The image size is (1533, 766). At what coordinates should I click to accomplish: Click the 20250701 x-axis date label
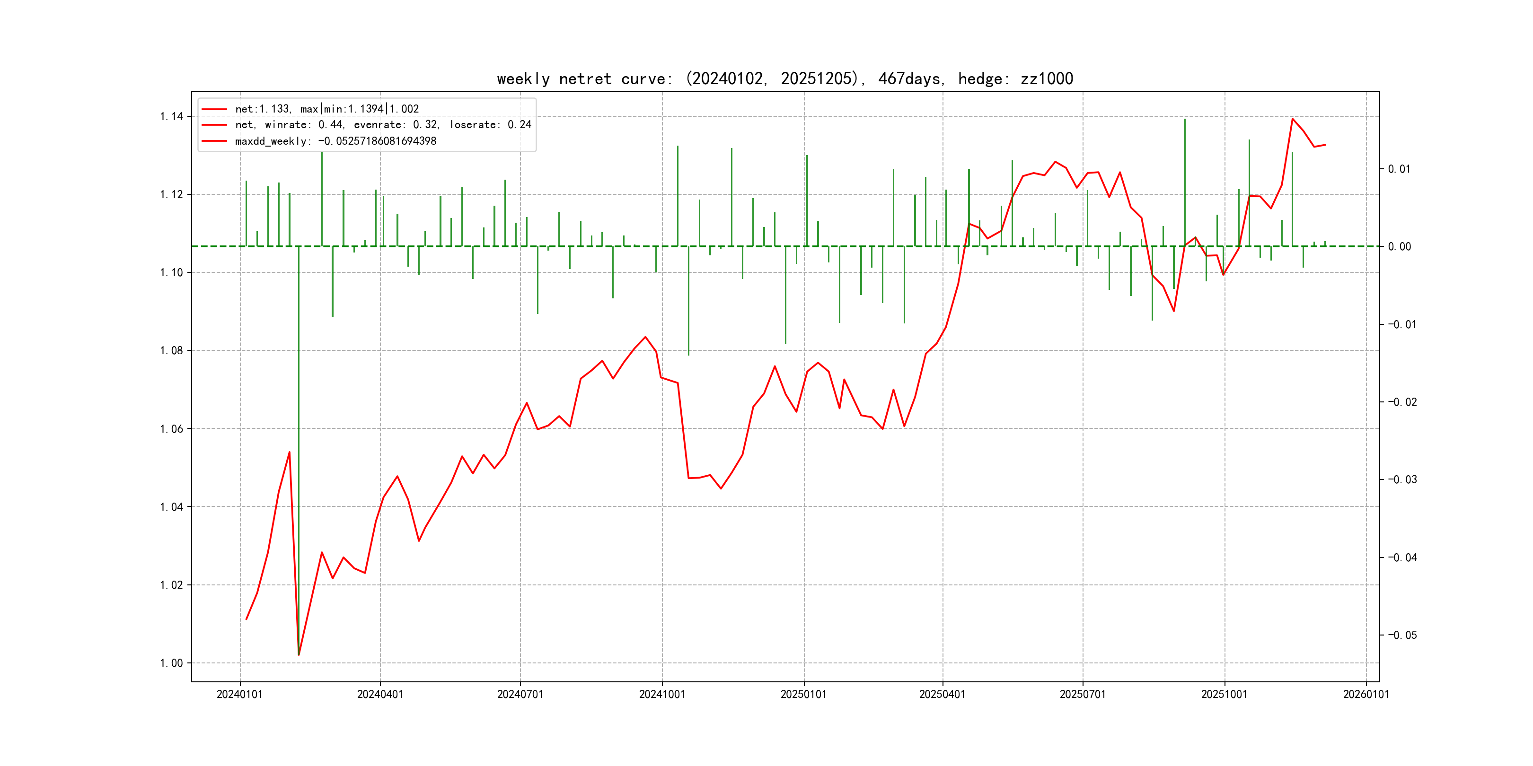coord(1083,695)
